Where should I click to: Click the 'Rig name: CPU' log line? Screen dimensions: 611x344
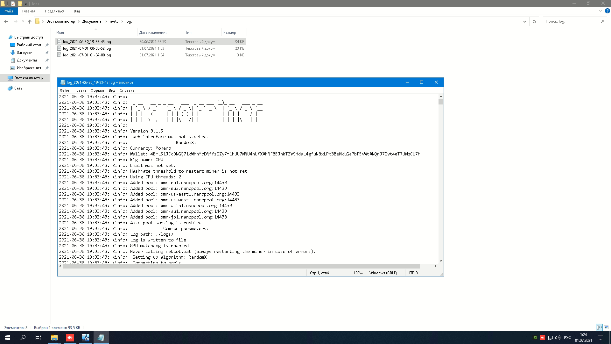click(x=147, y=160)
